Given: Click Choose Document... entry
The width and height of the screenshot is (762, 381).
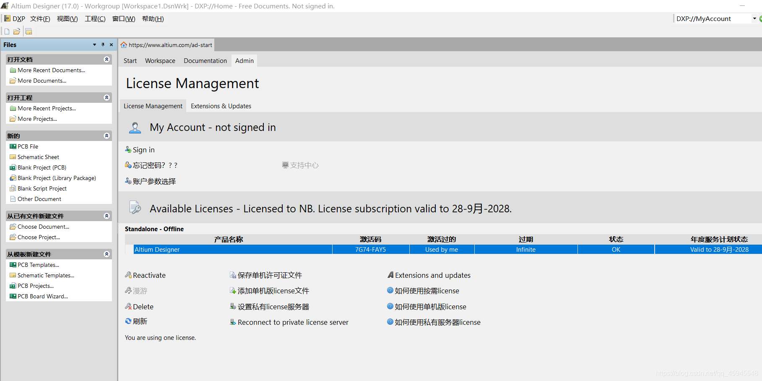Looking at the screenshot, I should click(43, 227).
